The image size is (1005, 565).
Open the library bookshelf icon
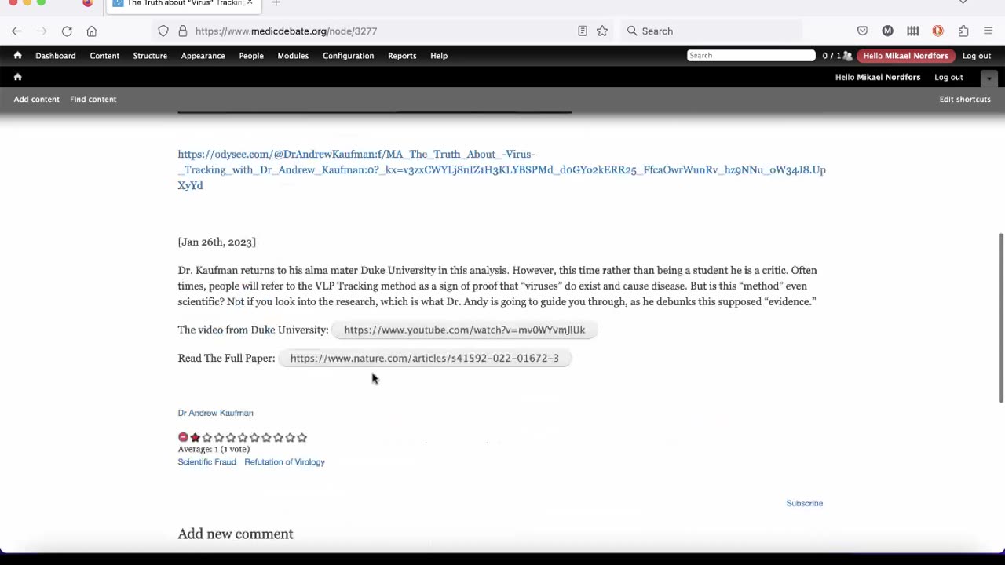click(912, 31)
